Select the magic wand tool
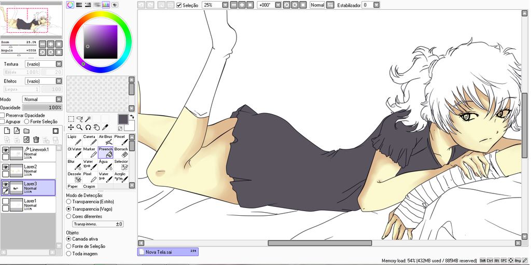 click(x=88, y=119)
